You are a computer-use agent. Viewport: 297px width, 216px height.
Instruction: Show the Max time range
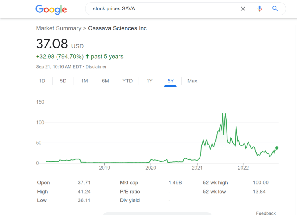(192, 81)
